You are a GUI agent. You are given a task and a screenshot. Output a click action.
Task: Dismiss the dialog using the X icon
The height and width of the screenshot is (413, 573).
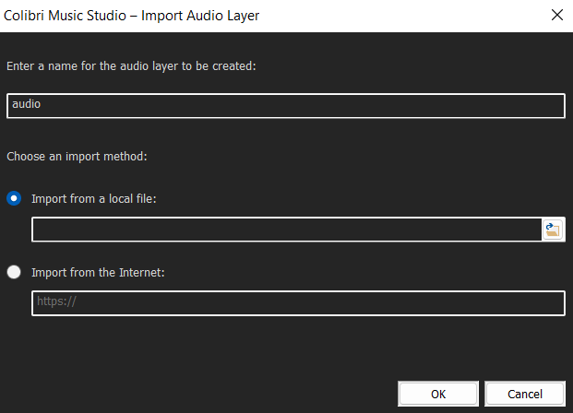coord(556,16)
